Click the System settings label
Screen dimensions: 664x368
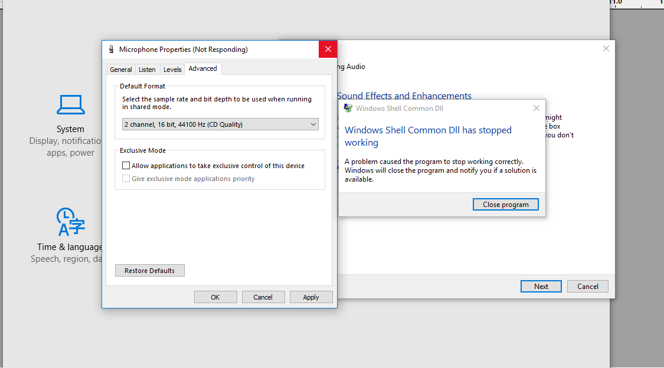coord(70,129)
